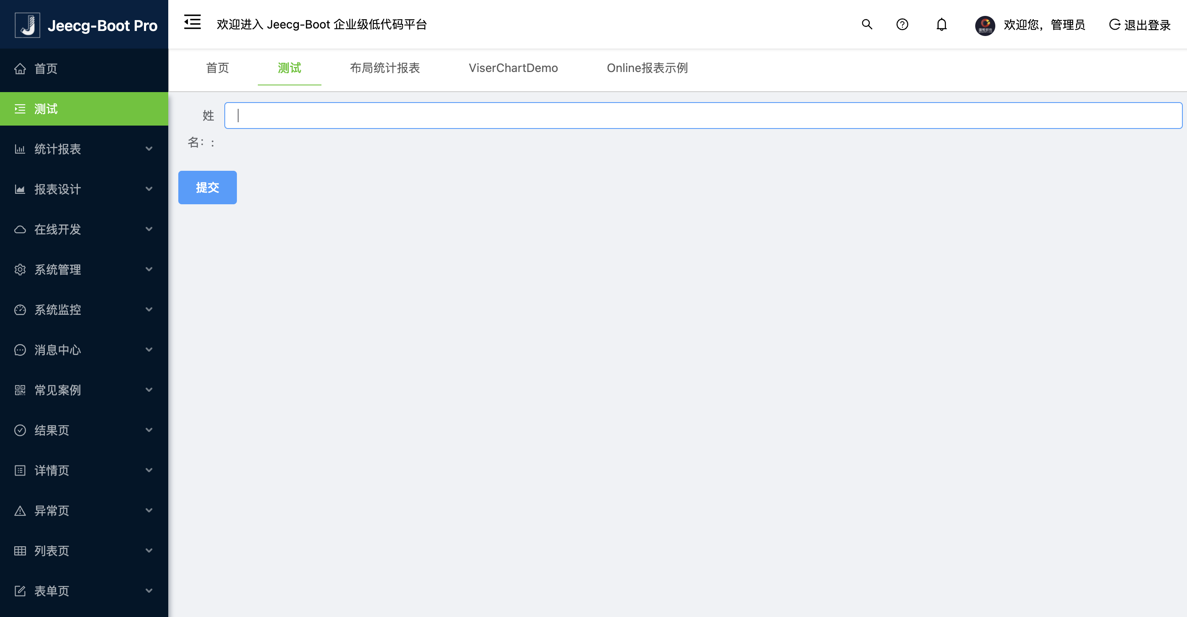Expand the 系统监控 sidebar chevron
This screenshot has height=617, width=1187.
149,310
